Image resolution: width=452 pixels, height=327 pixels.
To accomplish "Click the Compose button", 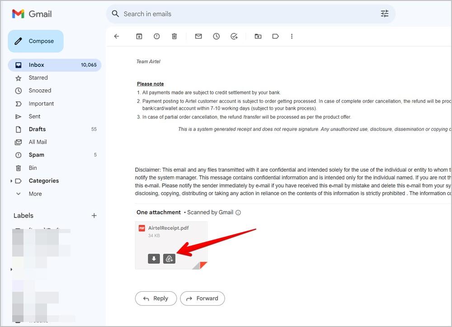I will [36, 41].
